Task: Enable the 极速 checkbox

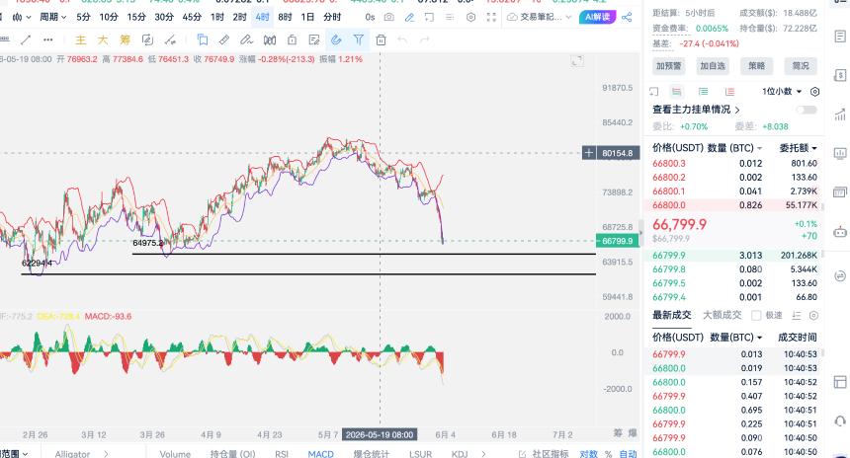Action: coord(756,315)
